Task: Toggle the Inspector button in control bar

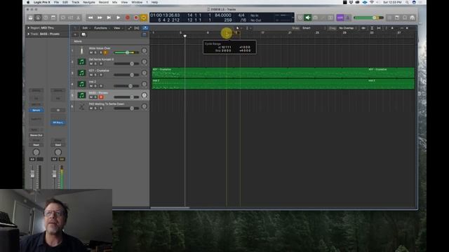Action: pos(38,17)
